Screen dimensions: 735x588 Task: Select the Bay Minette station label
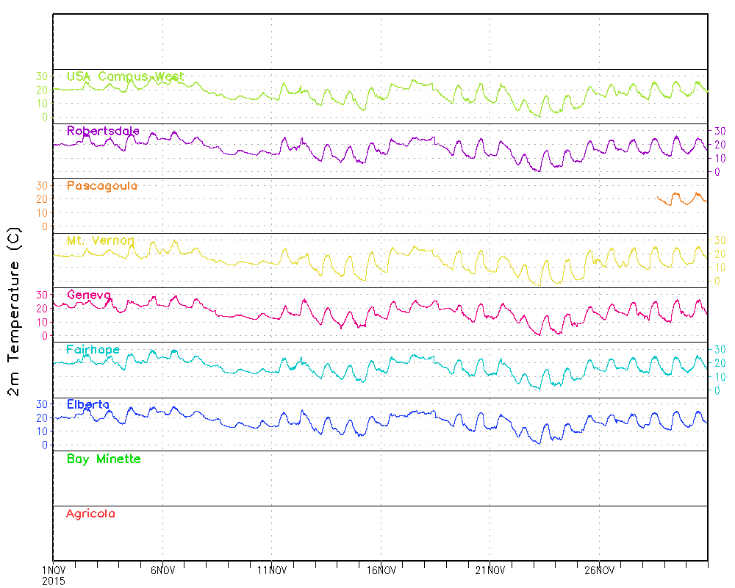(x=104, y=459)
